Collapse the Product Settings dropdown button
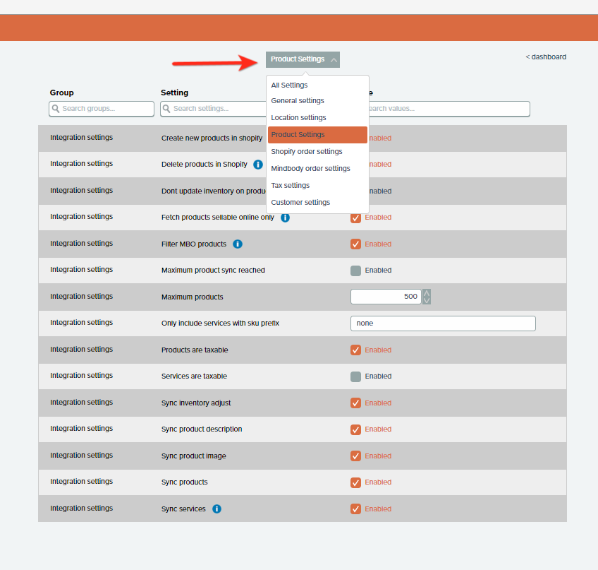 pyautogui.click(x=303, y=59)
